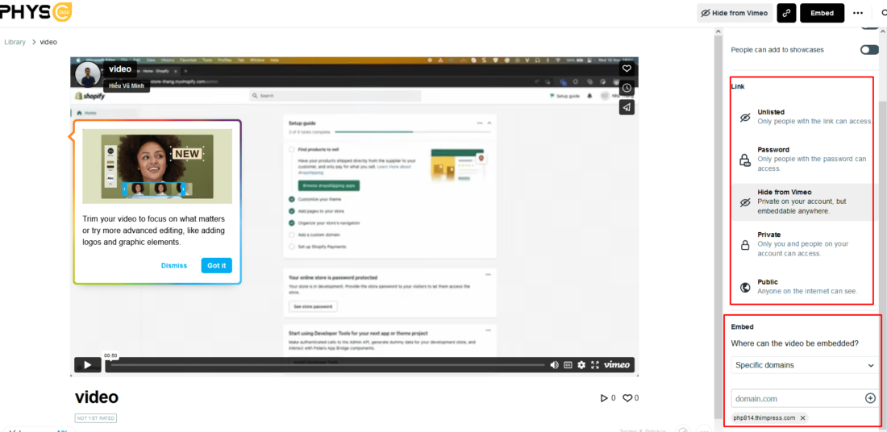This screenshot has width=887, height=432.
Task: Remove the php814.thimpress.com domain chip
Action: point(802,417)
